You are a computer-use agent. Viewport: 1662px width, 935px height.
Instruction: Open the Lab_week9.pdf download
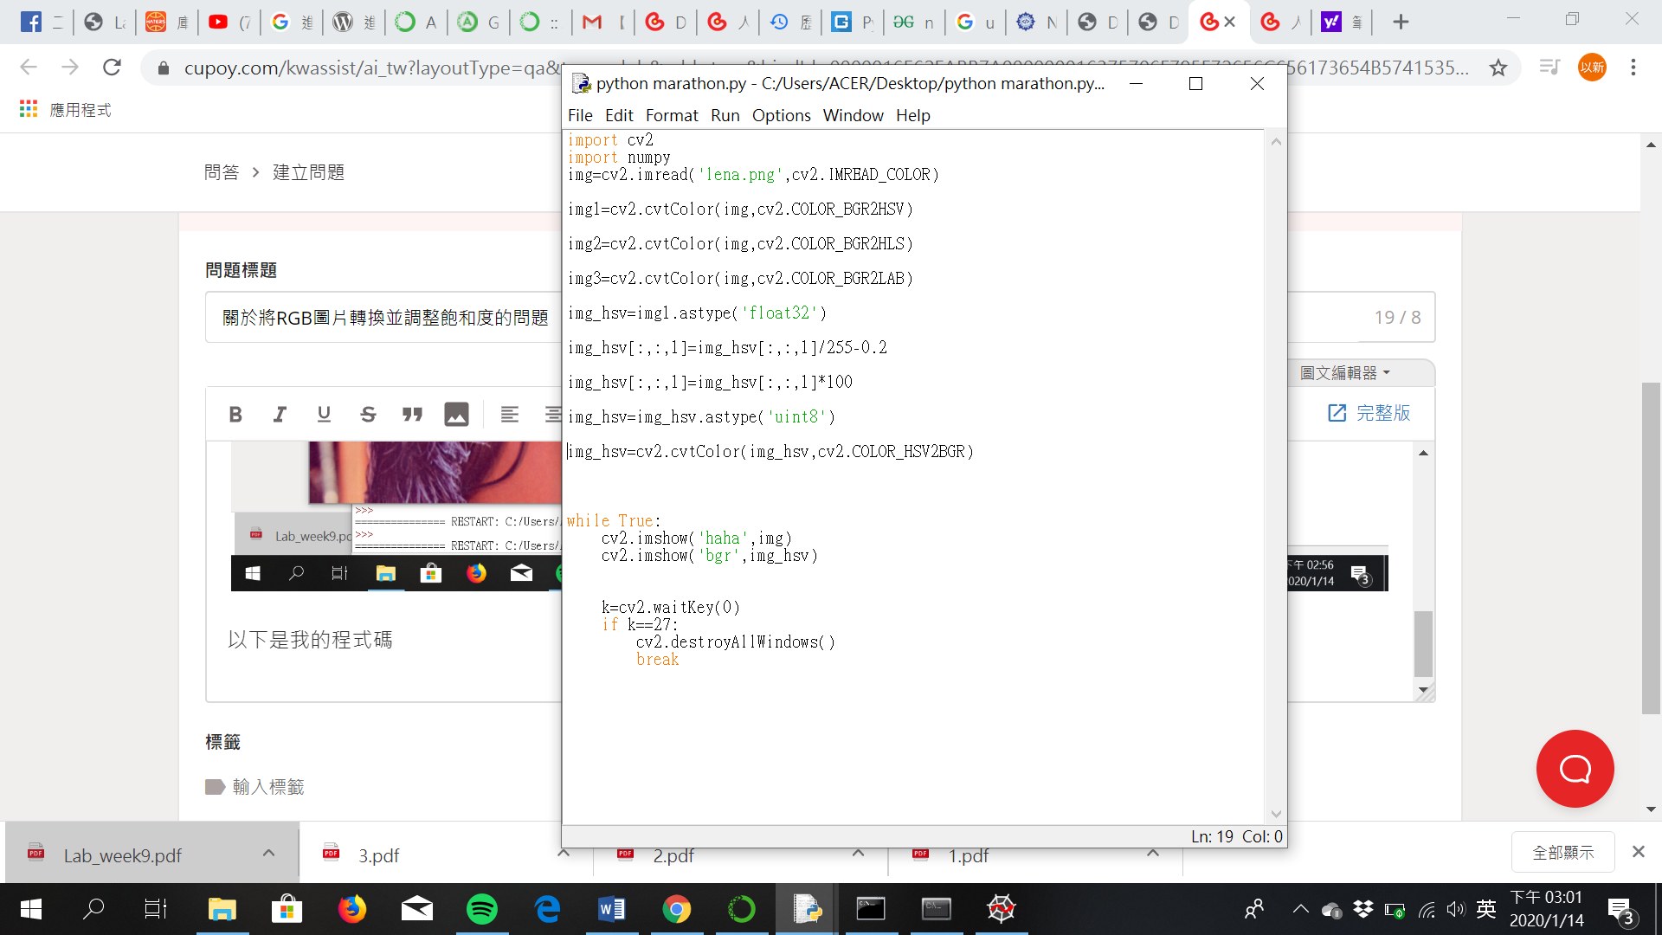coord(123,855)
